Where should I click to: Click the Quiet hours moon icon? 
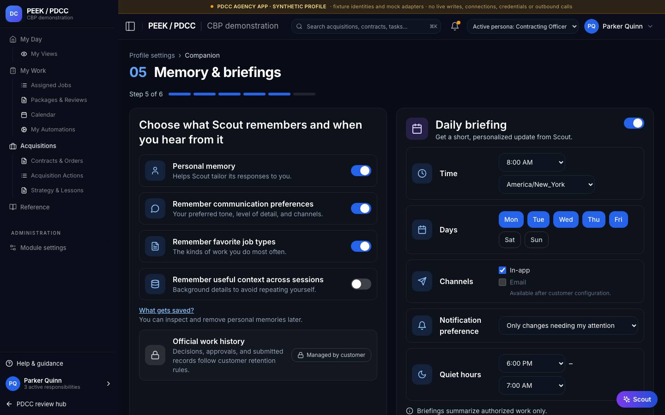tap(422, 374)
